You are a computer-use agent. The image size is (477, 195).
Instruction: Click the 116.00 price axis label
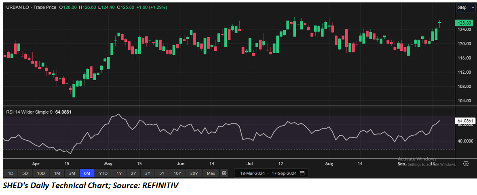(465, 58)
